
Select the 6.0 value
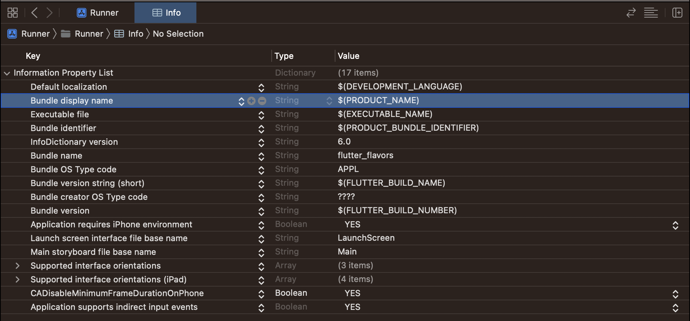coord(344,141)
